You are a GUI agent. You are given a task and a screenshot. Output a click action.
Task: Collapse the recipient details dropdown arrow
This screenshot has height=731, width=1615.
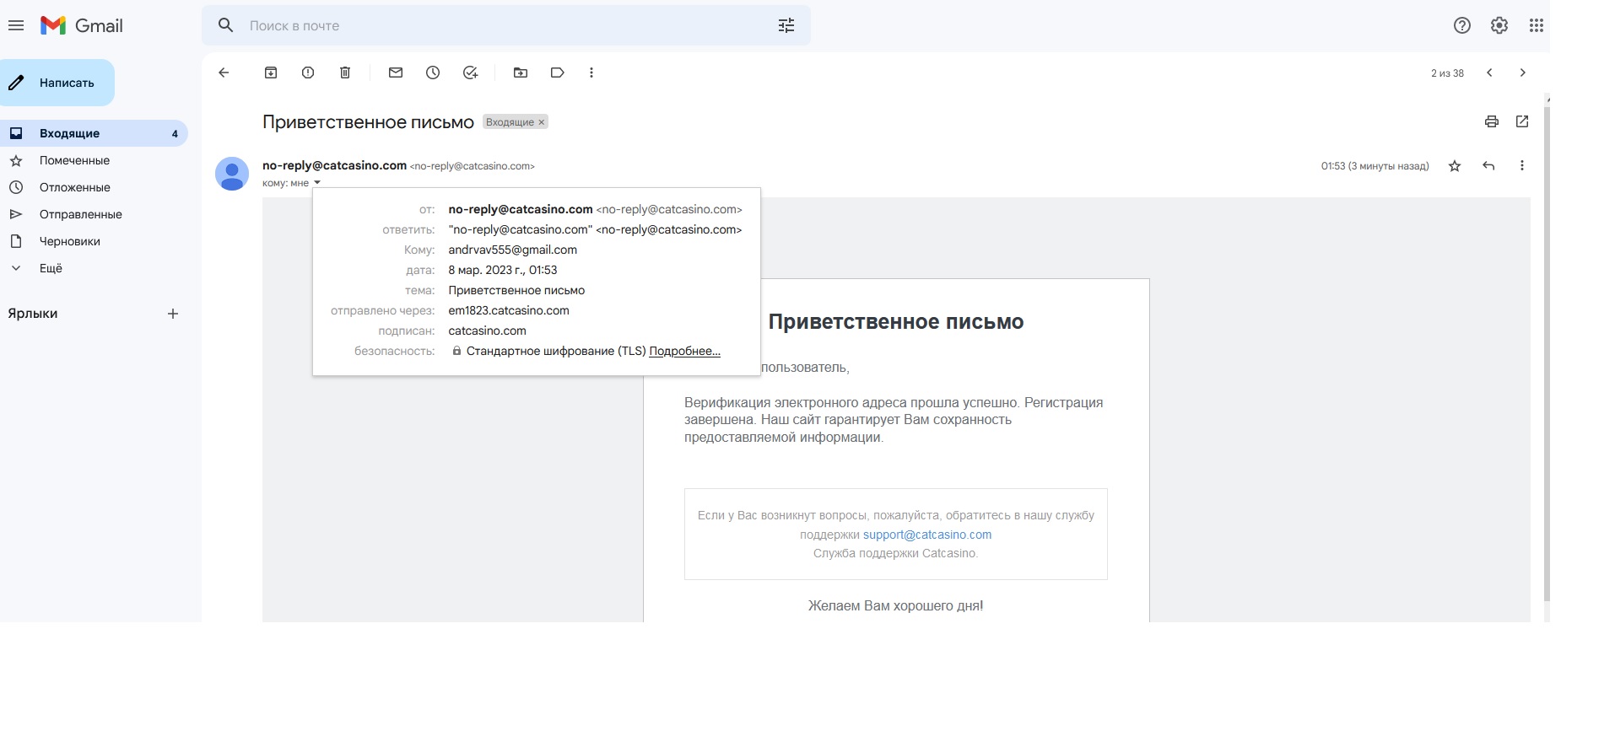pyautogui.click(x=317, y=183)
